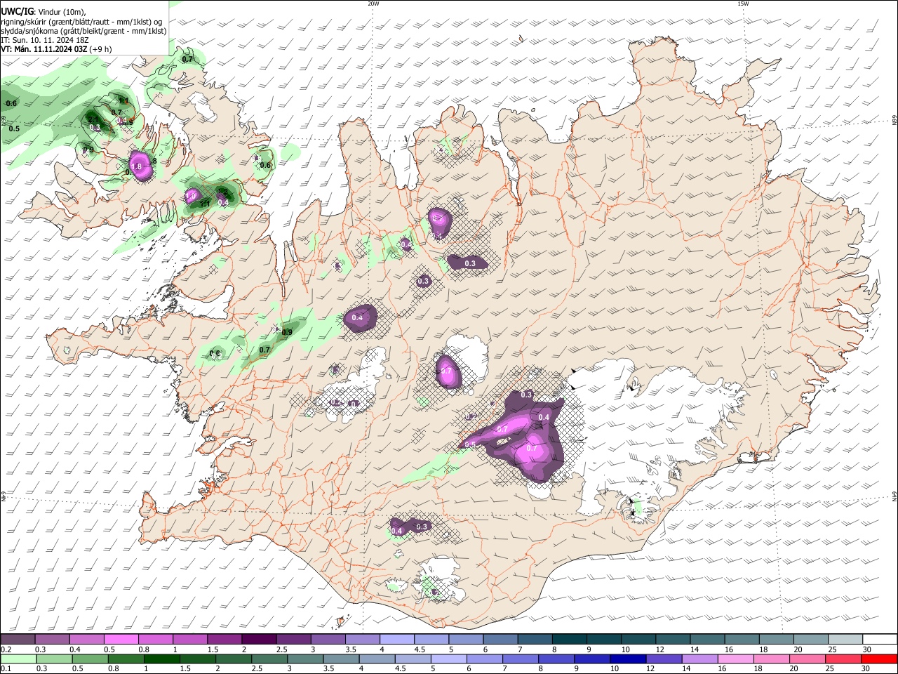Screen dimensions: 898x674
Task: Click lower legend swatch between 0.5 and 0.8
Action: tap(90, 659)
